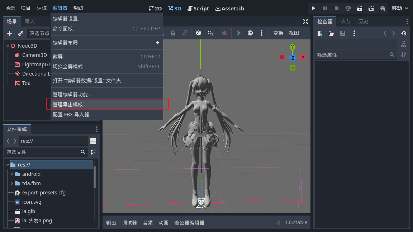Open the 着色器编辑器 bottom panel
Image resolution: width=413 pixels, height=232 pixels.
(189, 223)
